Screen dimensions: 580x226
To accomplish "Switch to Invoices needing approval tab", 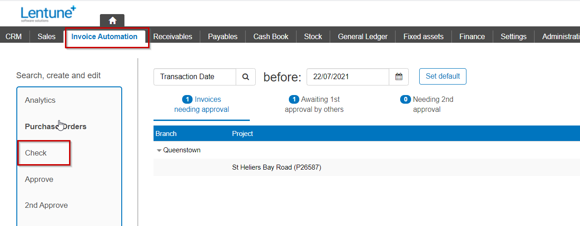I will point(202,104).
